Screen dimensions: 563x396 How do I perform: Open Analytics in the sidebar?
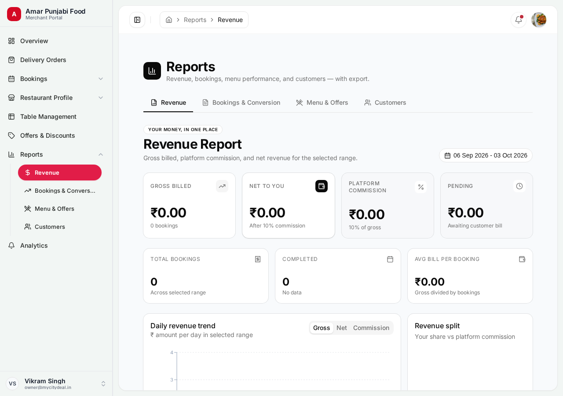coord(56,246)
